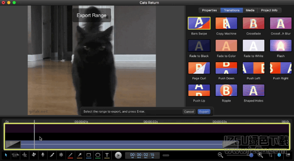Viewport: 294px width, 161px height.
Task: Click the cat video preview
Action: click(x=92, y=60)
